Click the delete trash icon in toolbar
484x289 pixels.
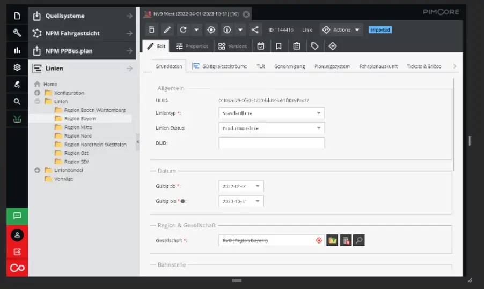(151, 30)
